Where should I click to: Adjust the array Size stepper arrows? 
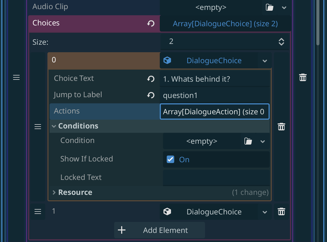pos(281,41)
